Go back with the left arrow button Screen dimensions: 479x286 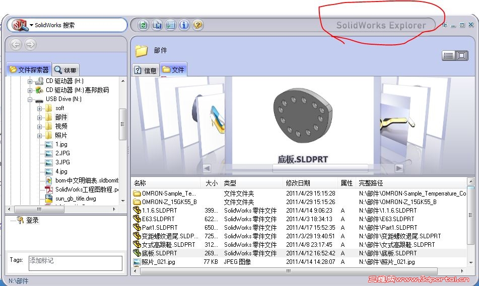pos(16,45)
